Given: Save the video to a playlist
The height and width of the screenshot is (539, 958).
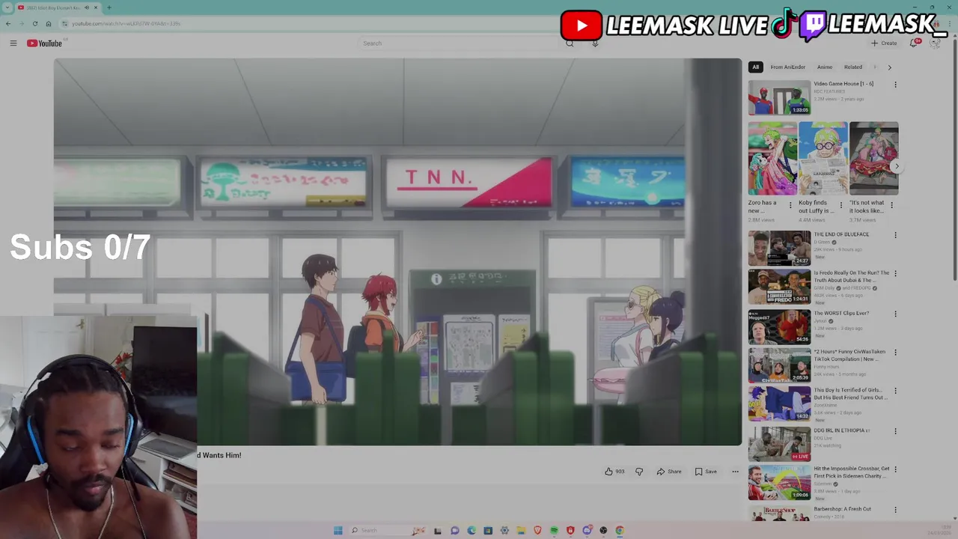Looking at the screenshot, I should 706,472.
